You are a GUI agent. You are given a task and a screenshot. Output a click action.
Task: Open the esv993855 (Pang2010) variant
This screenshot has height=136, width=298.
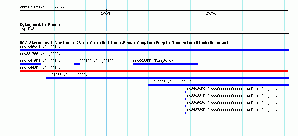(153, 61)
